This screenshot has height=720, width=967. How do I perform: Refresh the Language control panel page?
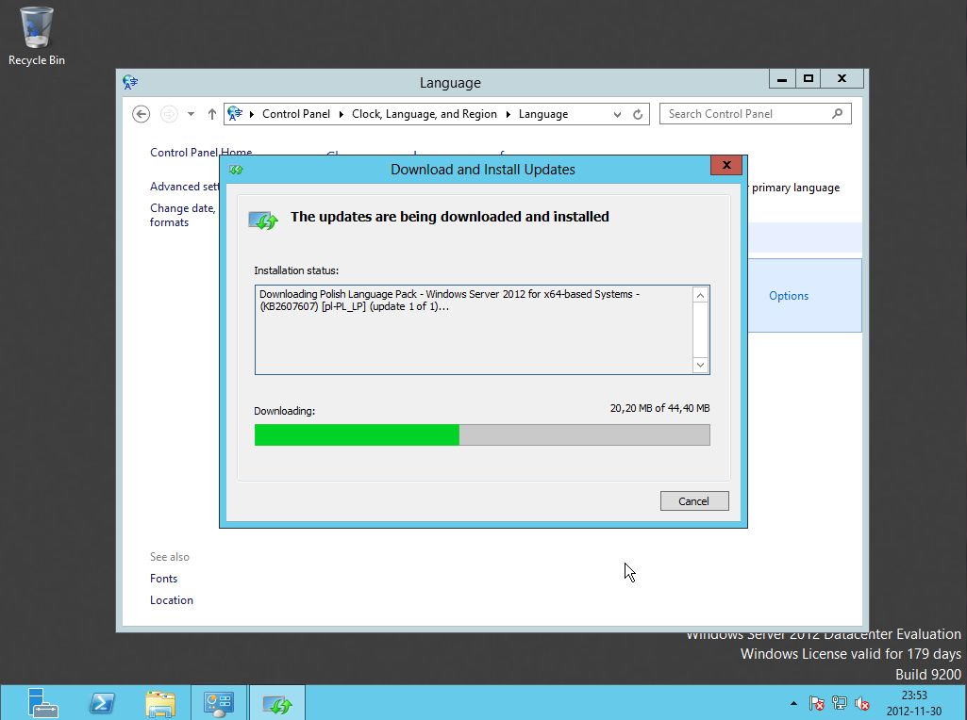tap(638, 114)
